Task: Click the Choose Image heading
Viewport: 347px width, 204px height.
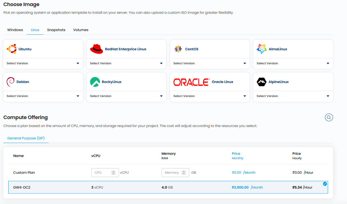Action: [x=21, y=5]
